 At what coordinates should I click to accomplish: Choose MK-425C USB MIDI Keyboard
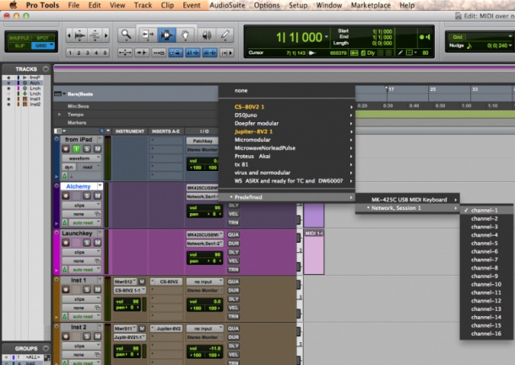click(x=408, y=200)
